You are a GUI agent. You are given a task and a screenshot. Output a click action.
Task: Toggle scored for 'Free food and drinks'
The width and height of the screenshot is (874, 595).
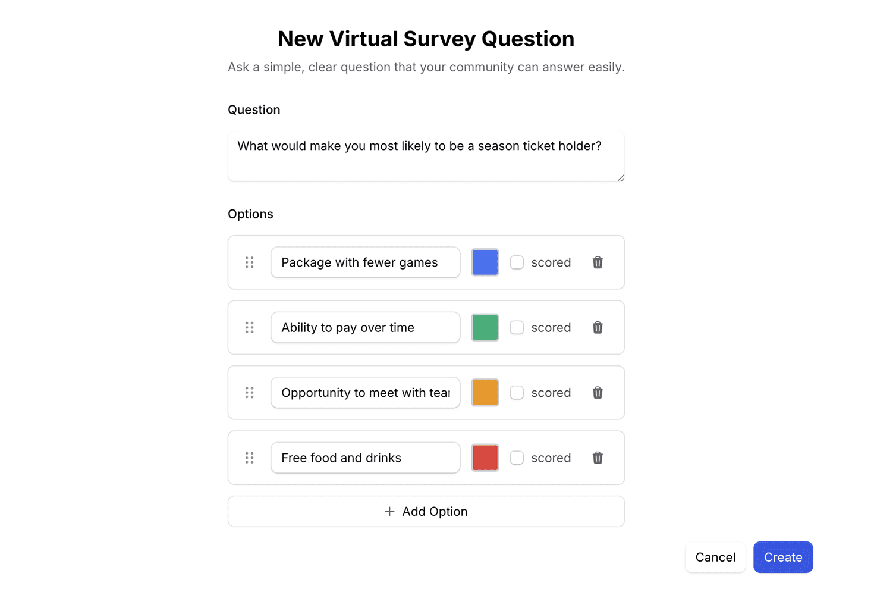click(x=517, y=458)
